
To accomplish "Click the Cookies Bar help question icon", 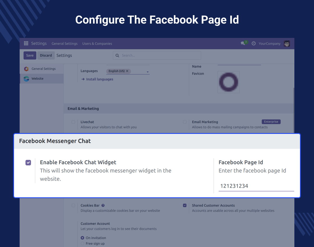I will [x=103, y=205].
